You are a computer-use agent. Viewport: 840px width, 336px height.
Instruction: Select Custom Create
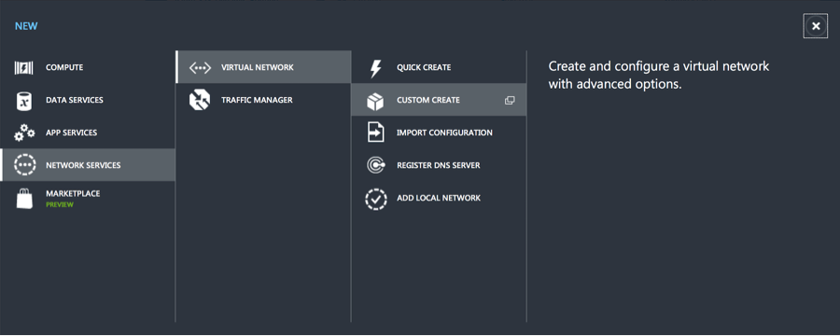(x=439, y=100)
